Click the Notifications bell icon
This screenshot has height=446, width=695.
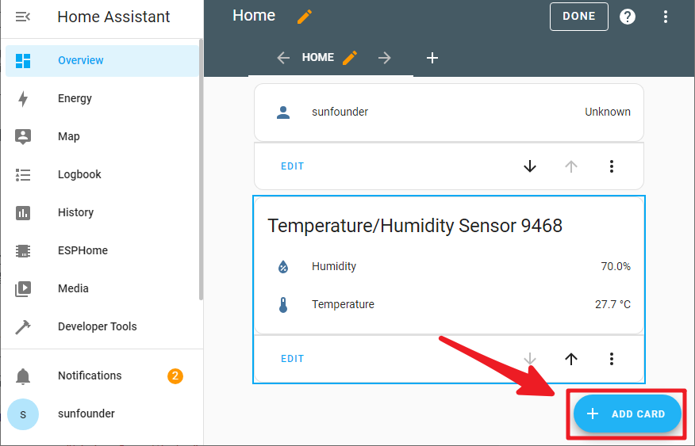(x=22, y=376)
